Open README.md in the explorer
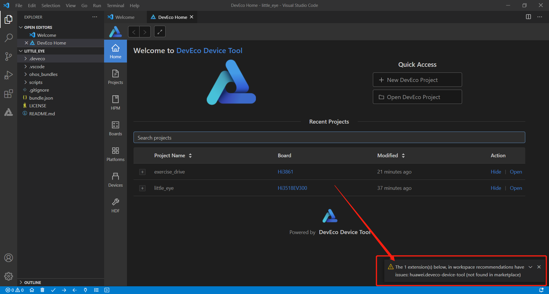The image size is (549, 294). click(x=60, y=114)
